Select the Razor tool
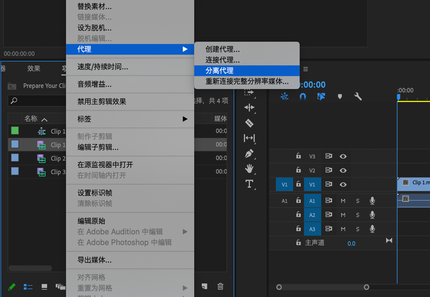This screenshot has width=430, height=297. point(249,123)
